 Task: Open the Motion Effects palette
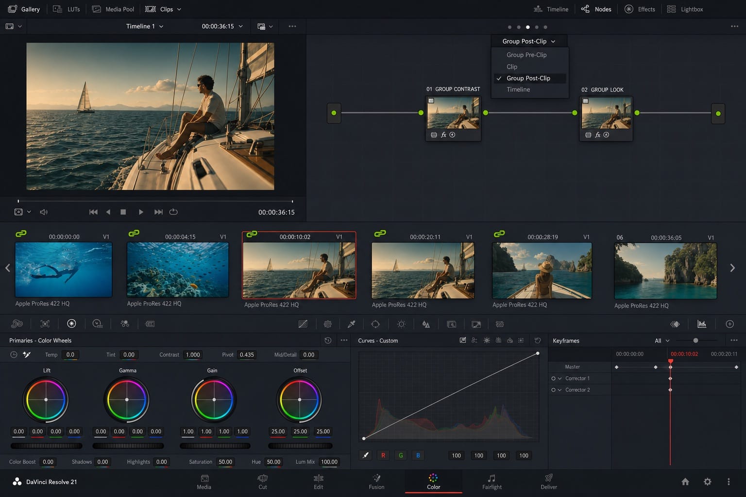[150, 324]
